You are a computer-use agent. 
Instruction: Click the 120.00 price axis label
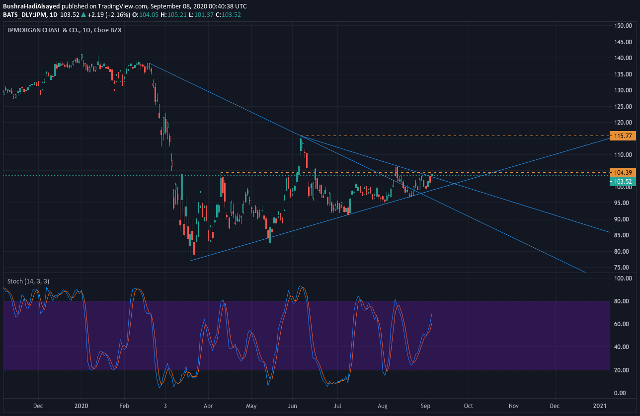coord(623,123)
